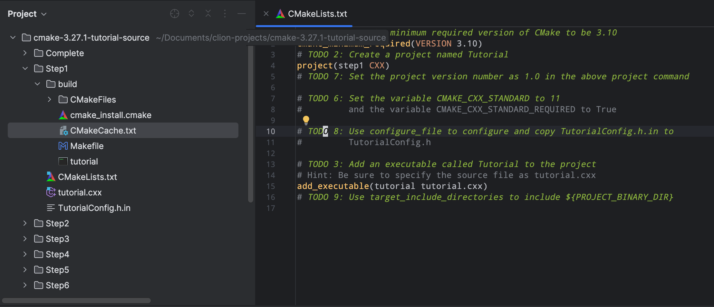The image size is (714, 307).
Task: Expand the Step4 folder
Action: pos(25,254)
